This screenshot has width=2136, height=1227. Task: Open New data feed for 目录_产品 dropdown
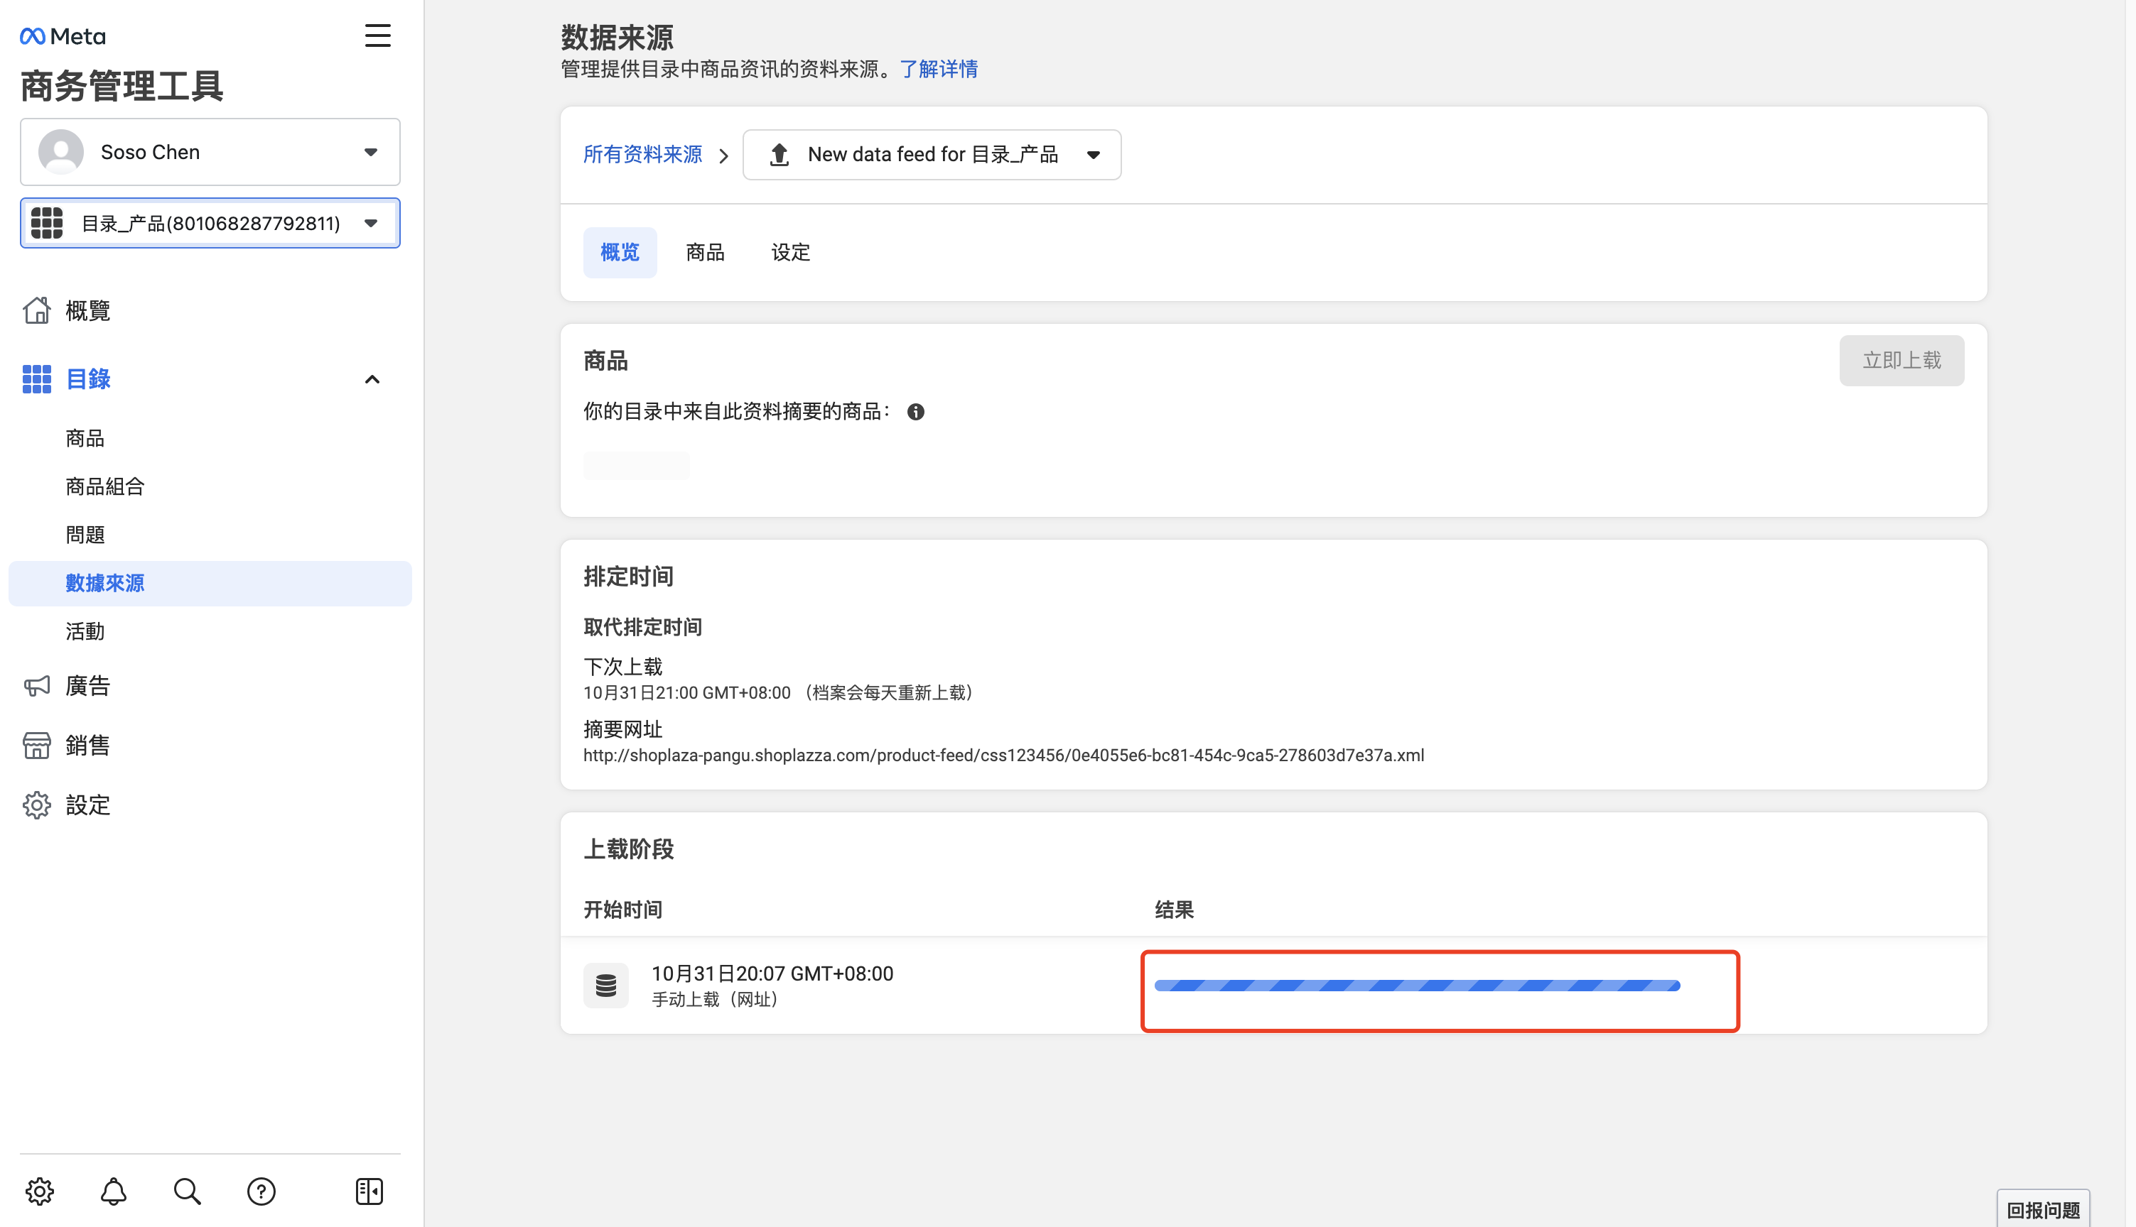pyautogui.click(x=932, y=154)
